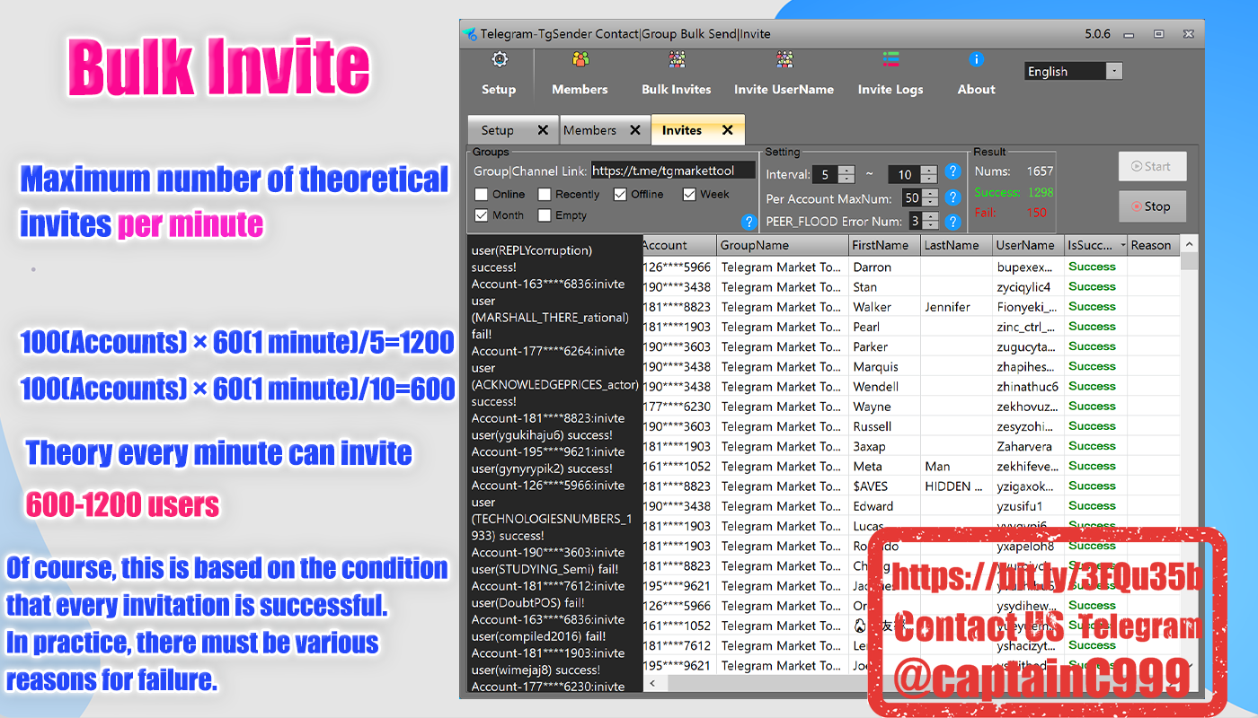
Task: Select the UserName cell "zyciqylic4"
Action: pyautogui.click(x=1029, y=287)
